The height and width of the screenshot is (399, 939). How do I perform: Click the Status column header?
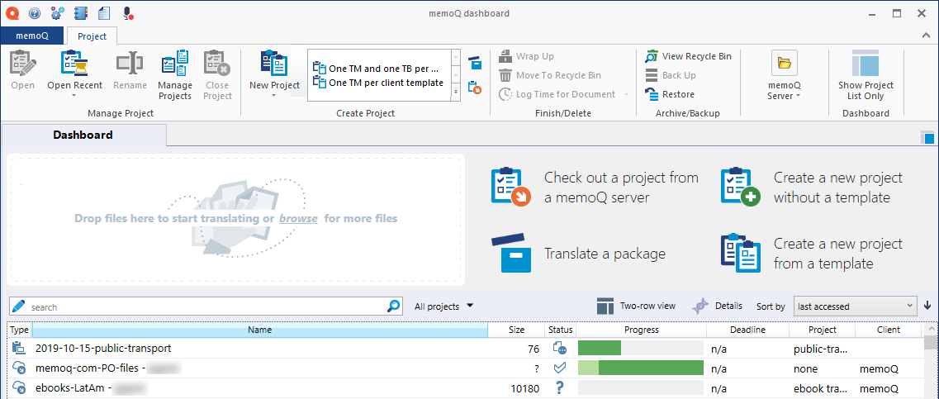coord(560,330)
